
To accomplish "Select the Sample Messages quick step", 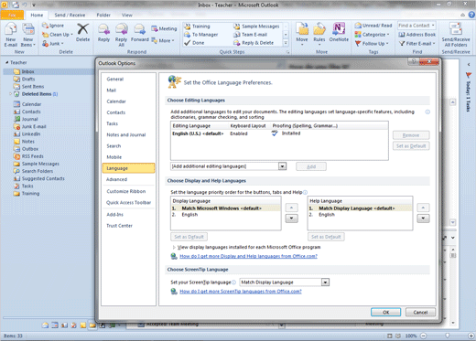I will point(256,27).
